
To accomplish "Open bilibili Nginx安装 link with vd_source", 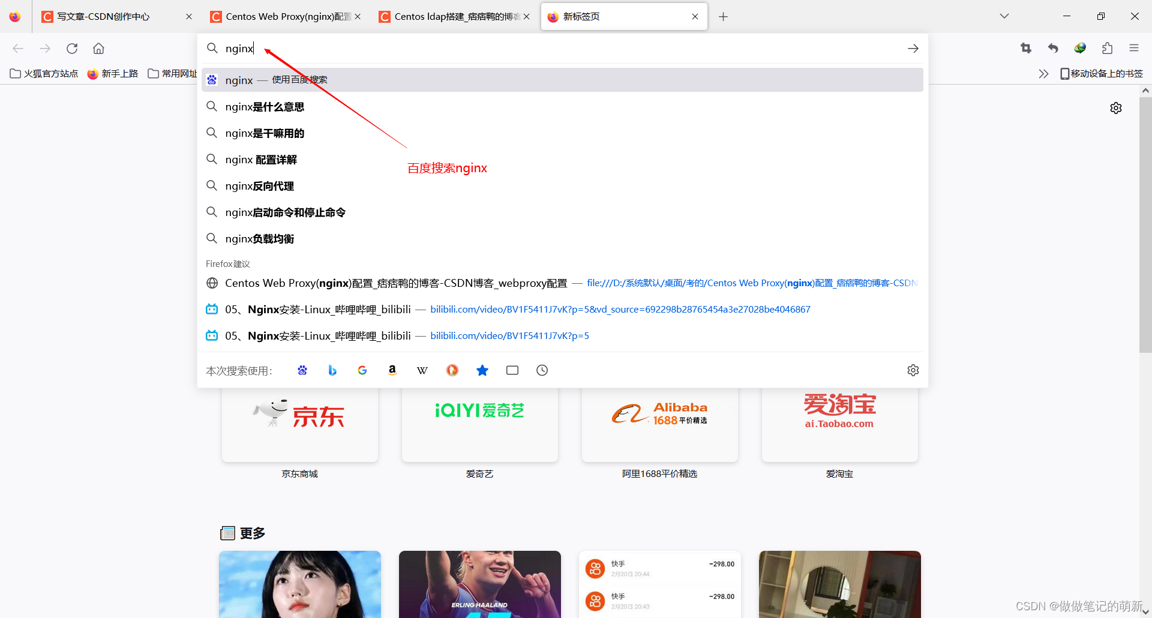I will click(x=562, y=310).
